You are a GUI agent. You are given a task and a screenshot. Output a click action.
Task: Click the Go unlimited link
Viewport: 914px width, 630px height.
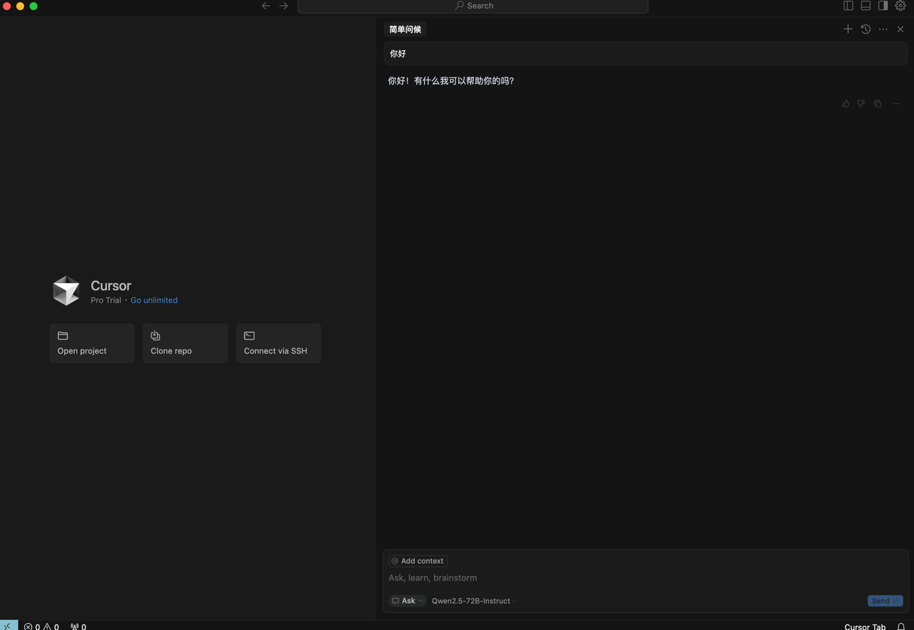pyautogui.click(x=154, y=300)
